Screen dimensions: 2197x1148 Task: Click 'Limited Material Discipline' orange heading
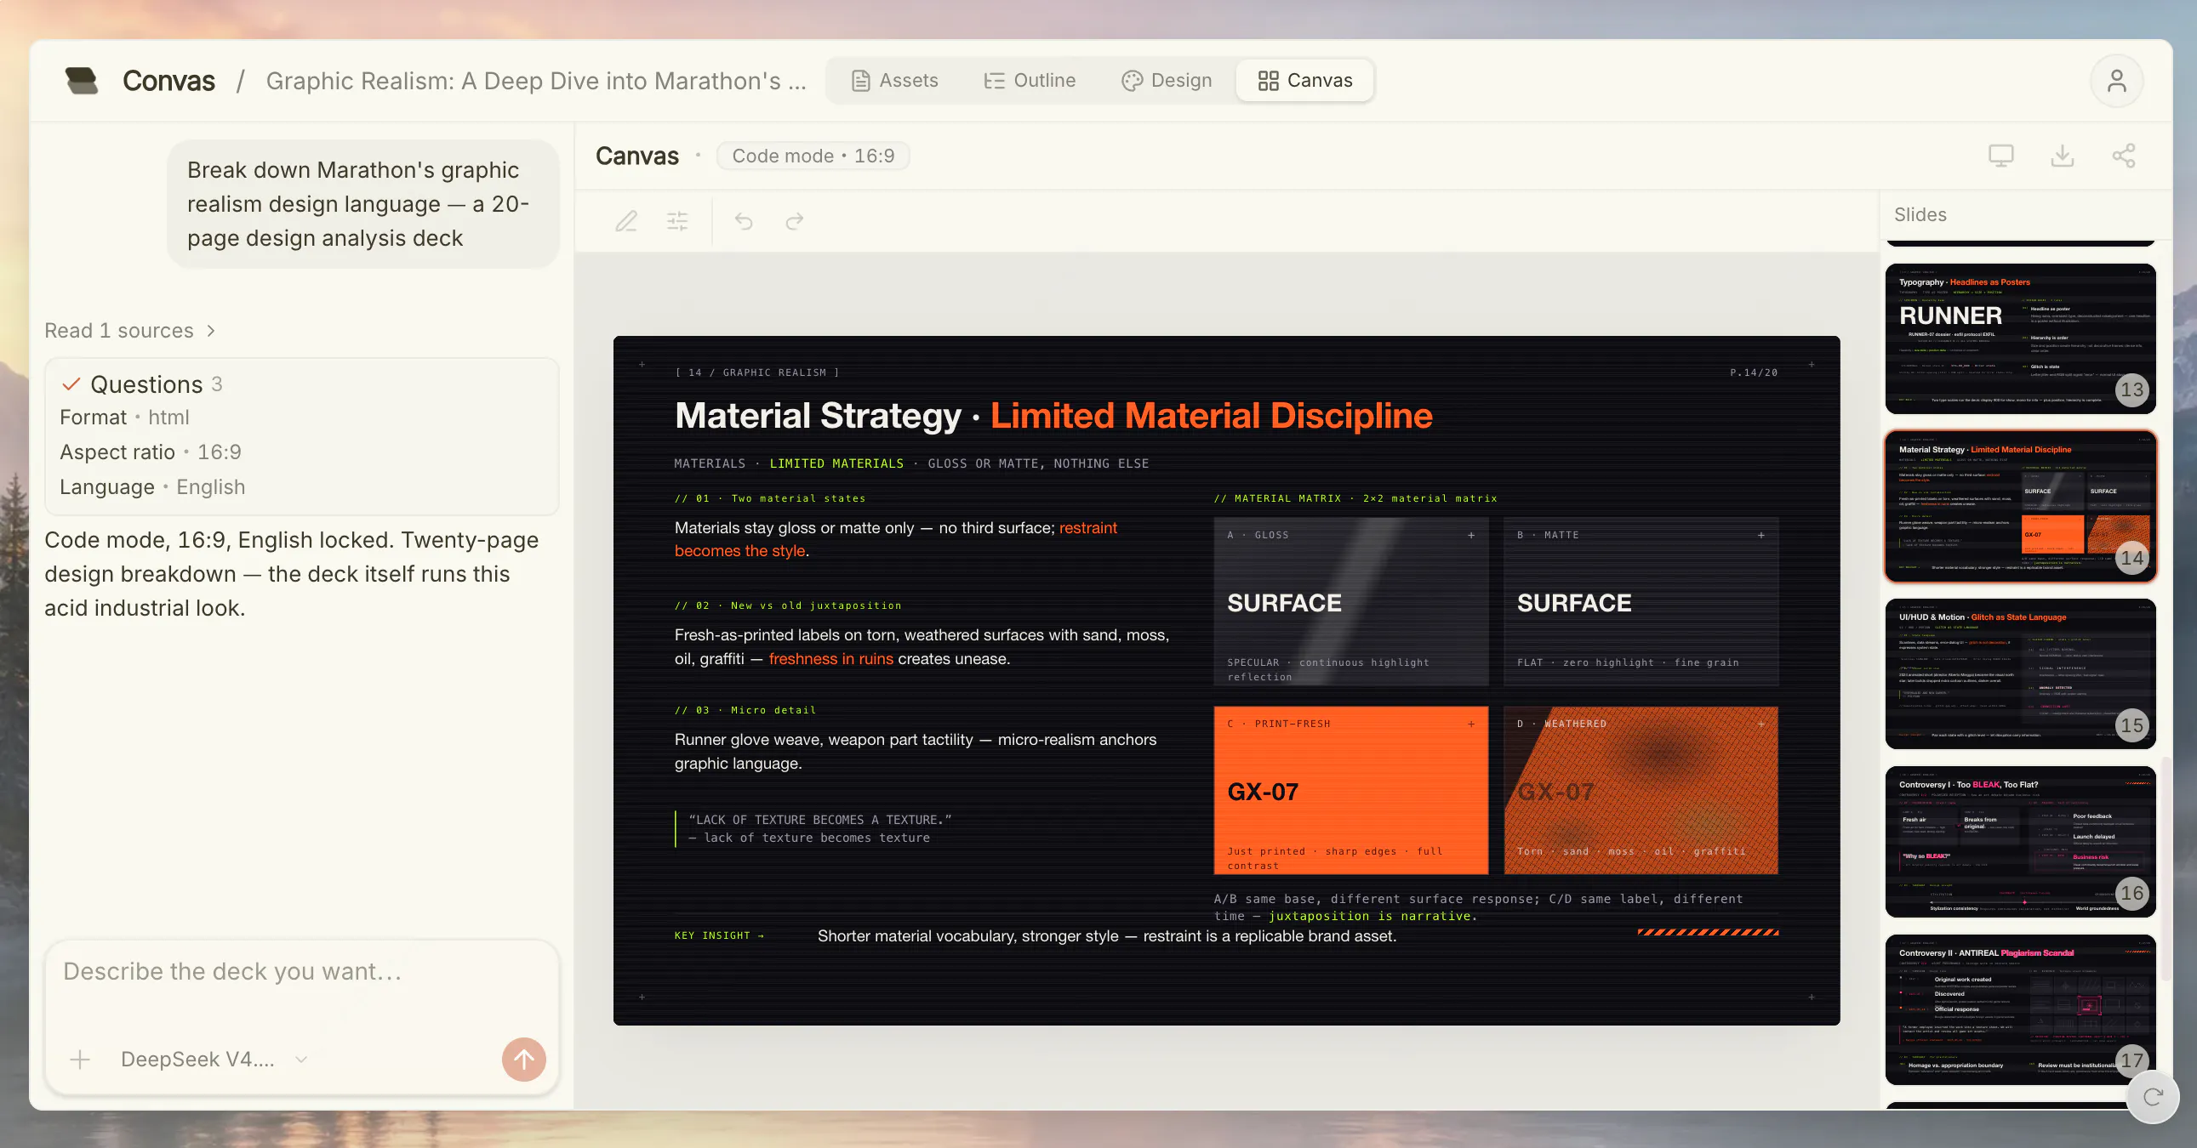point(1211,416)
